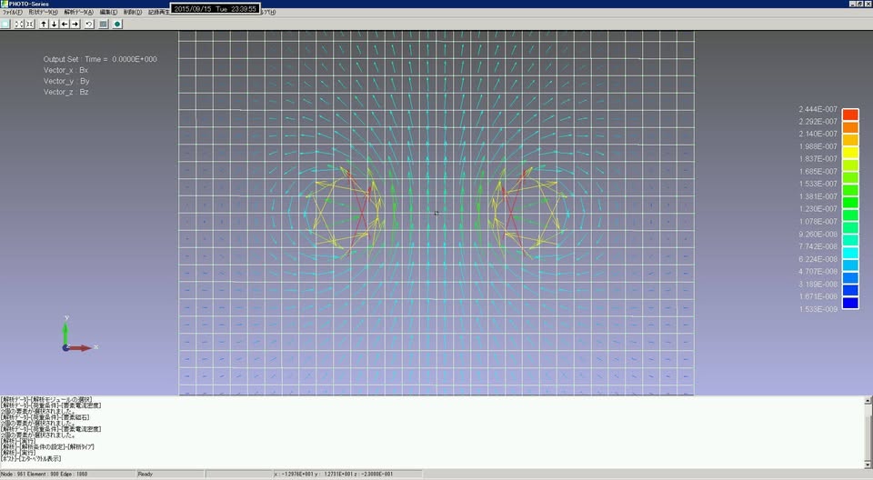873x480 pixels.
Task: Open the 解析データ(A) menu
Action: [78, 12]
